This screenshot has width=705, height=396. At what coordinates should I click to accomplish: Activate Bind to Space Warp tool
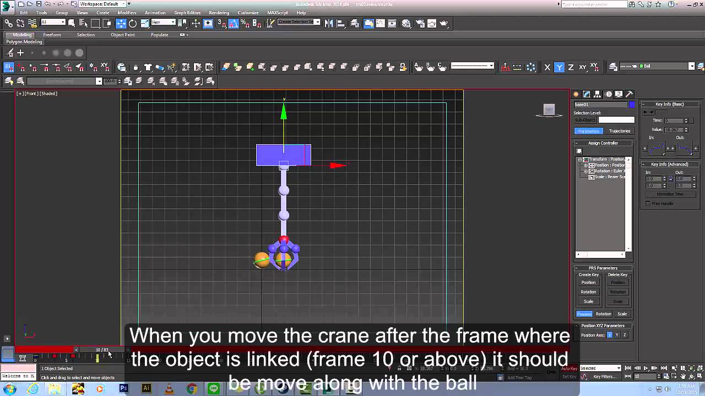(32, 23)
